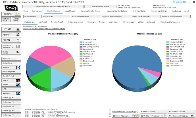The width and height of the screenshot is (196, 118).
Task: Switch to the Mods Manager tab
Action: (70, 11)
